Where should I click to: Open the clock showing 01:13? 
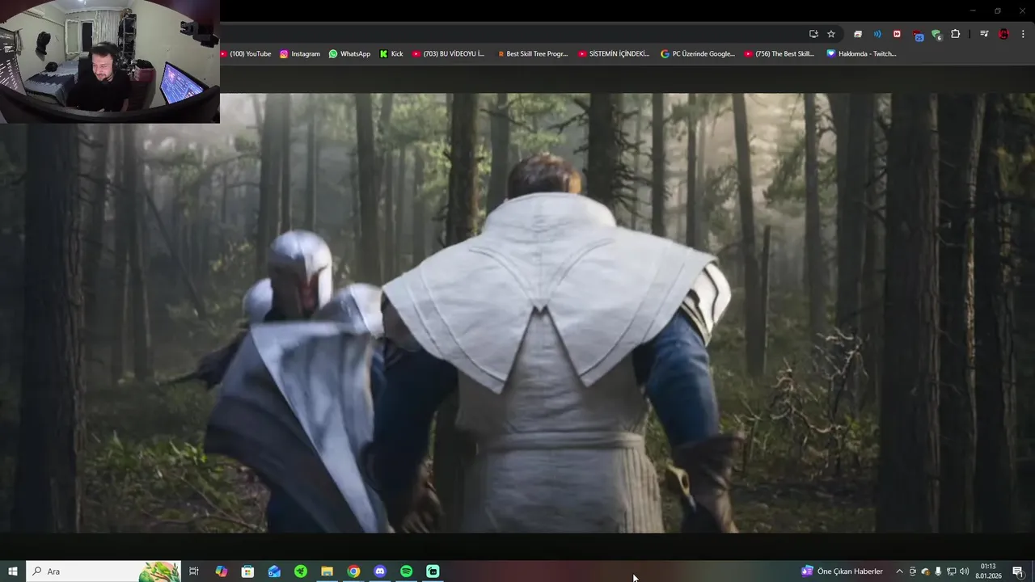pos(988,571)
